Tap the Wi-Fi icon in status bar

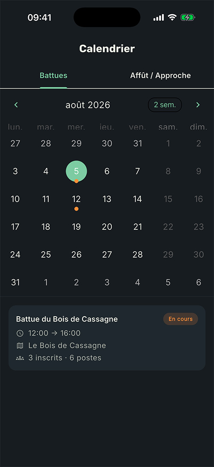coord(172,17)
